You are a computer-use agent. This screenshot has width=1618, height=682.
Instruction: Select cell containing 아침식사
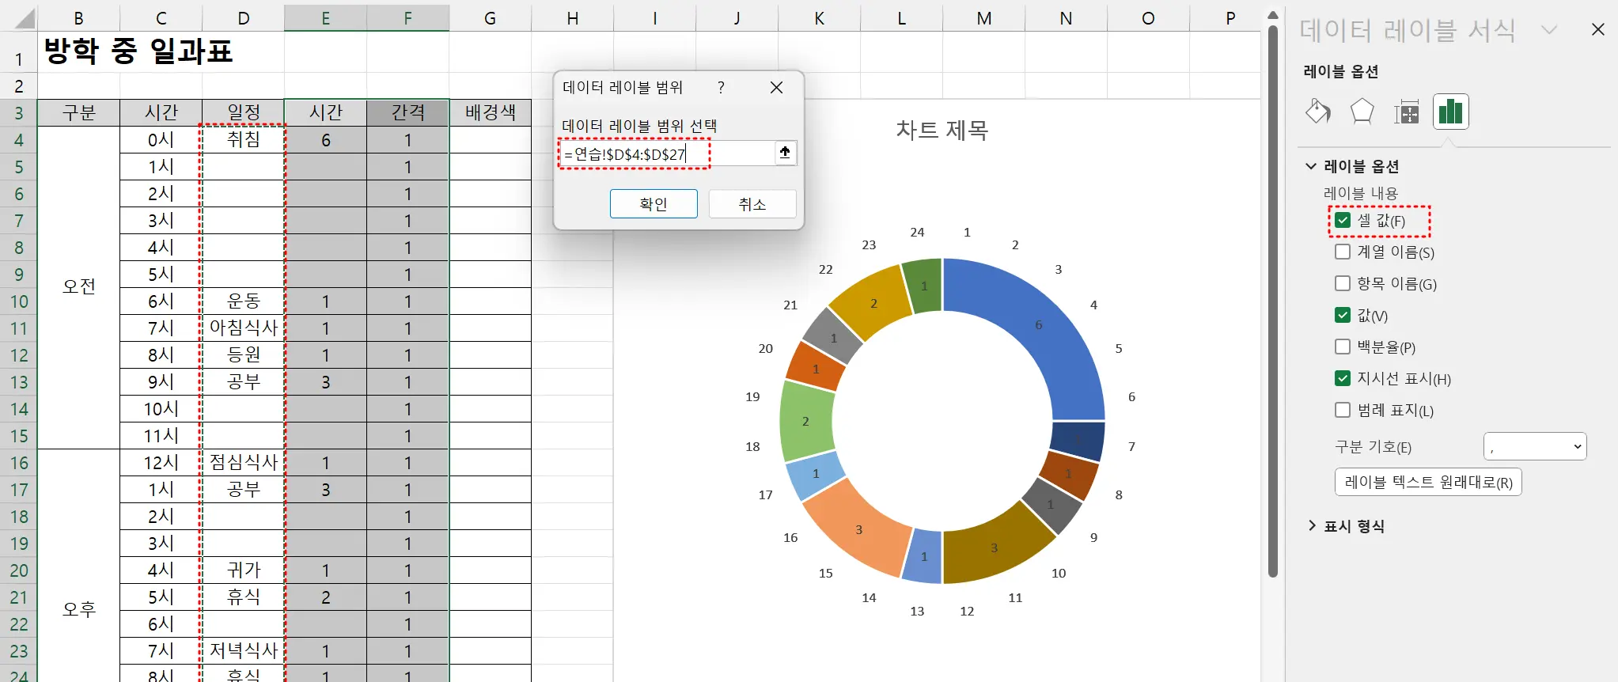[244, 328]
